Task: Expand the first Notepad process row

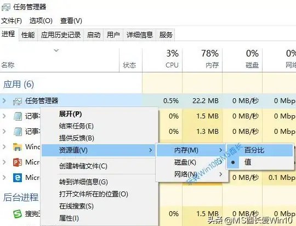Action: [4, 116]
